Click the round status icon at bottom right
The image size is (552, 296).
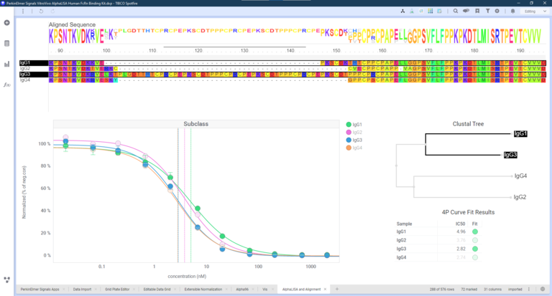[x=543, y=290]
